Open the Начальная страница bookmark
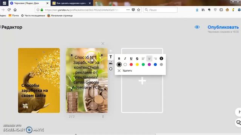The image size is (241, 135). (x=60, y=15)
